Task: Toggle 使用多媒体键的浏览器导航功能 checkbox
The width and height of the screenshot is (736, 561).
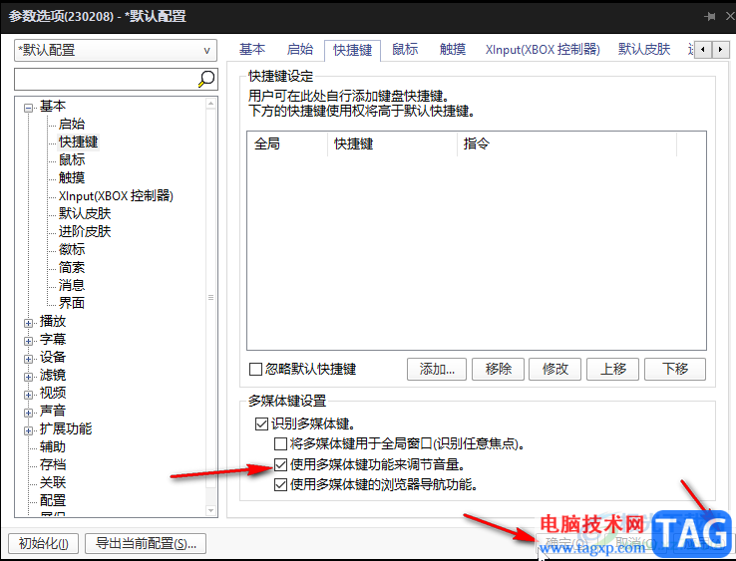Action: point(280,484)
